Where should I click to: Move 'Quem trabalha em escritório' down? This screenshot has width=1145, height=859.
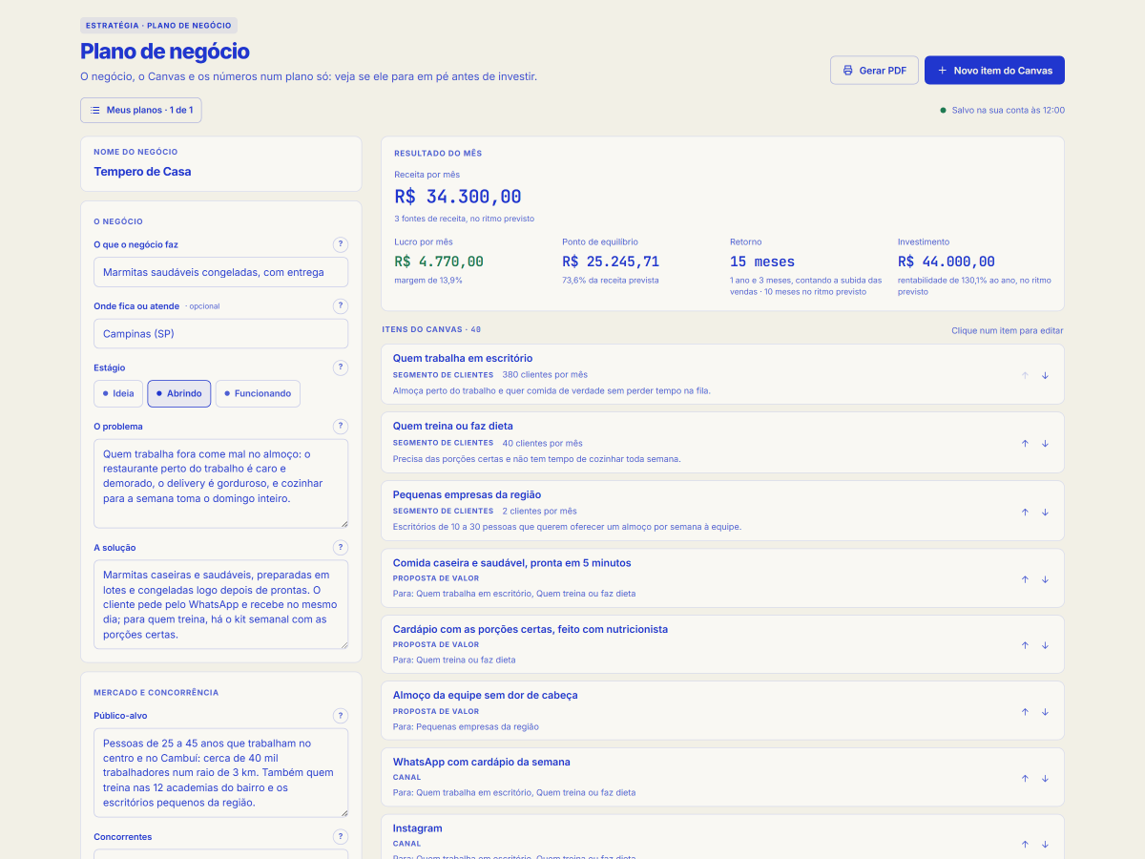click(1045, 375)
